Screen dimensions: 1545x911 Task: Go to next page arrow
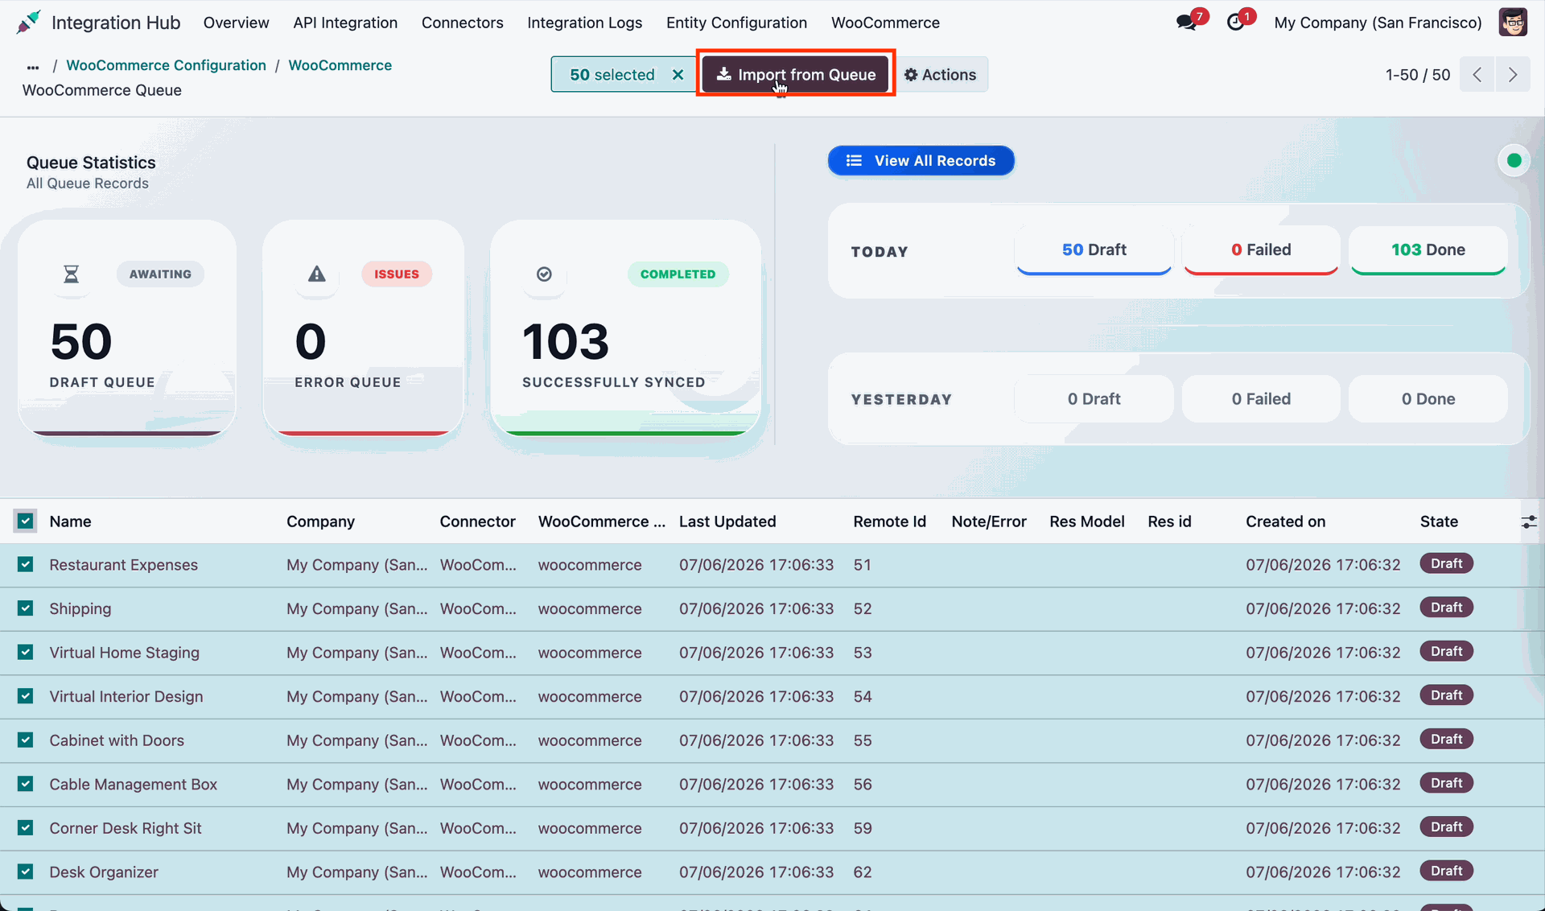point(1513,75)
